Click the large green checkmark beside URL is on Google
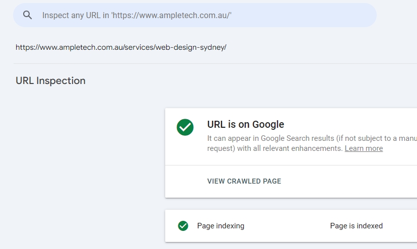 (185, 127)
